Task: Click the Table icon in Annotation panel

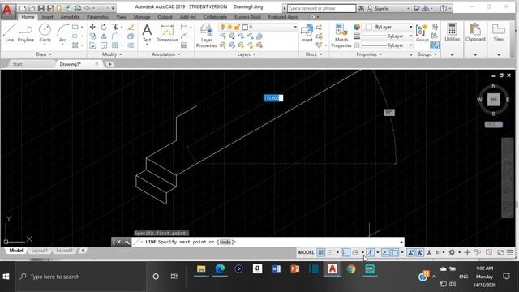Action: [x=184, y=45]
